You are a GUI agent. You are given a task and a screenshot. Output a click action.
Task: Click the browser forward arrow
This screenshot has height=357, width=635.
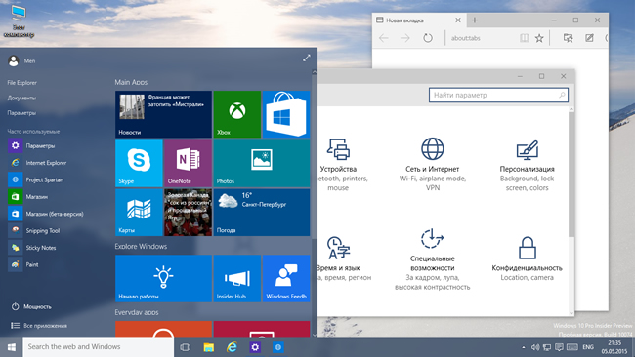click(405, 38)
